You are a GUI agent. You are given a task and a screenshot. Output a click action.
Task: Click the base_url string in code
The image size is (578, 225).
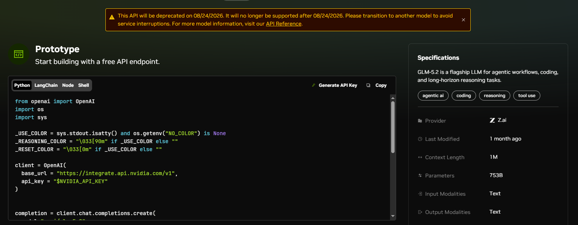coord(116,173)
